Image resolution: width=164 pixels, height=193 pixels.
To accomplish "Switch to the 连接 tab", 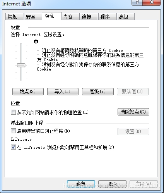I will 89,17.
